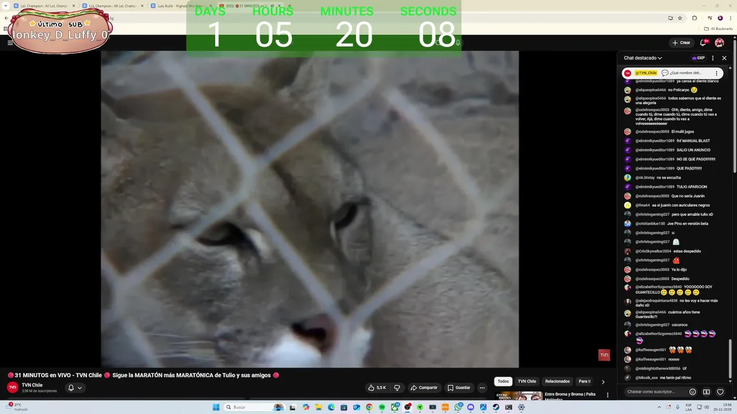Screen dimensions: 737x414
Task: Click the 0XP crown badge
Action: coord(698,58)
